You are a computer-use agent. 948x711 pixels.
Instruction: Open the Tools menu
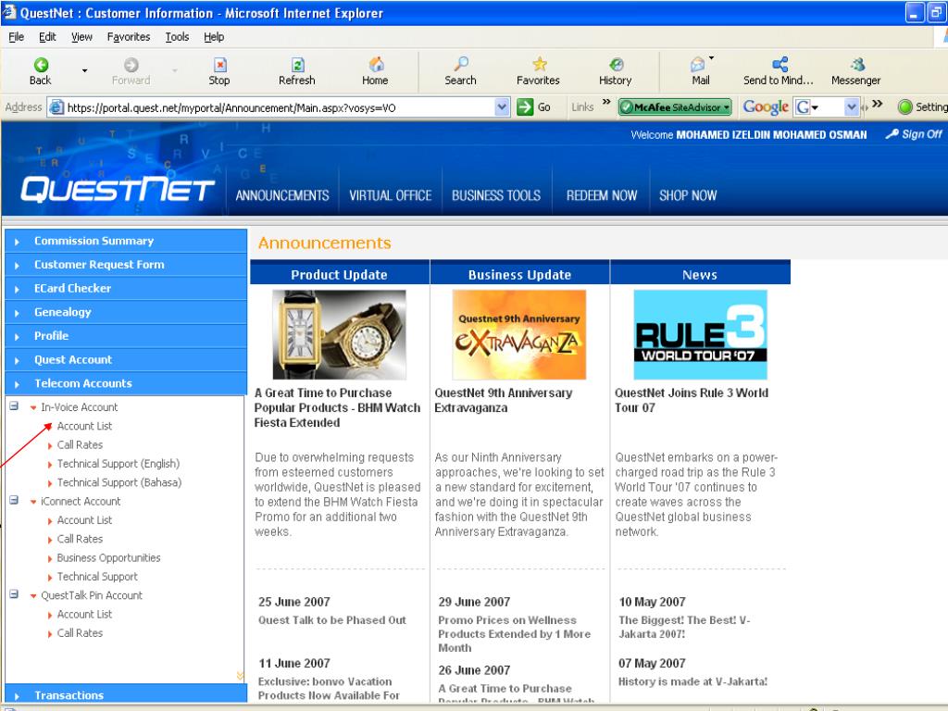point(177,37)
